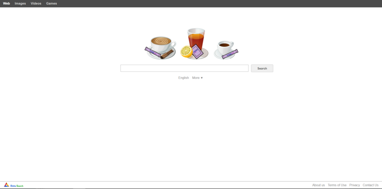Click the cinnamon sticks on the saucer
This screenshot has height=189, width=382.
(167, 54)
